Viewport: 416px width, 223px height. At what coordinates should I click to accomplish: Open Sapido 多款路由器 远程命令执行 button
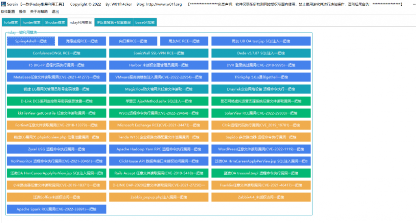[x=261, y=137]
